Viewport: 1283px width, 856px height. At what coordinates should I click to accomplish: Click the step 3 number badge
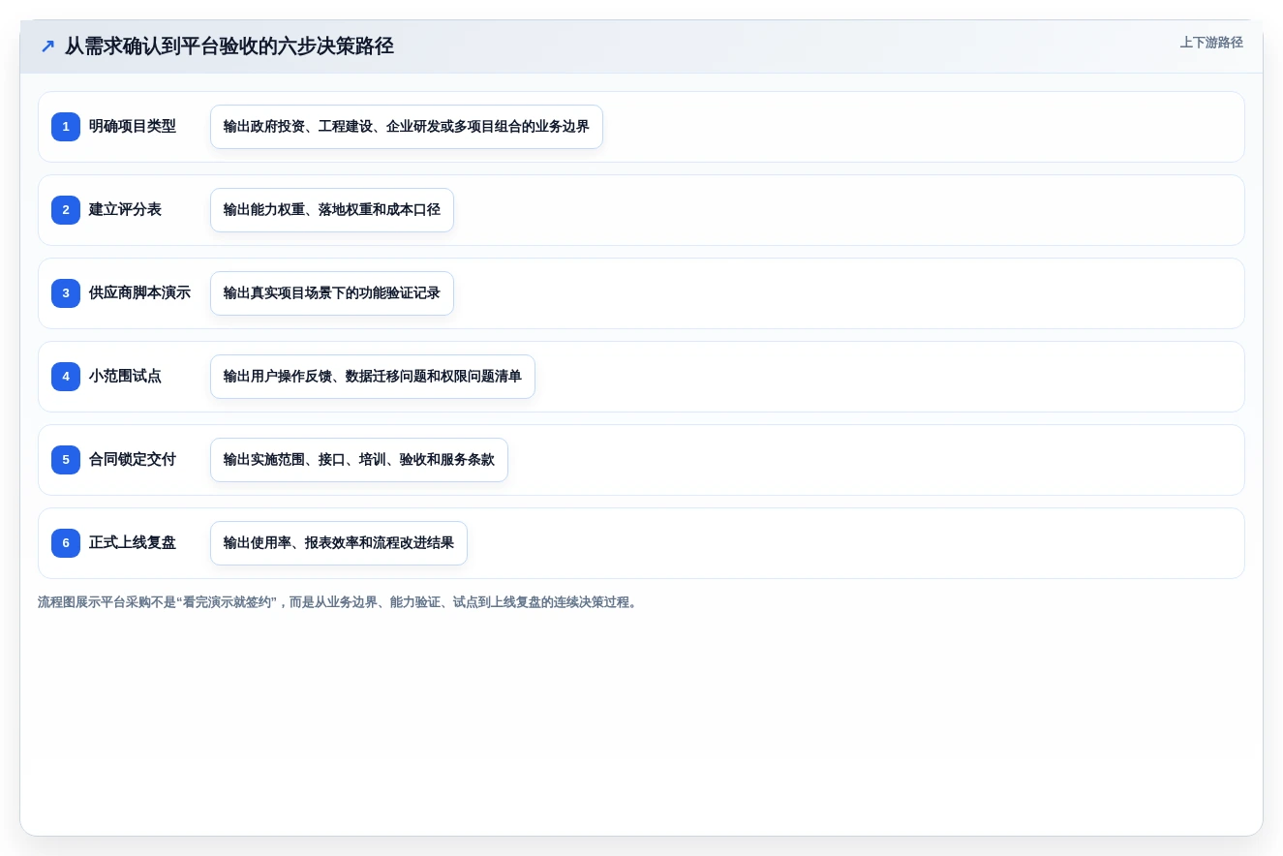(66, 293)
